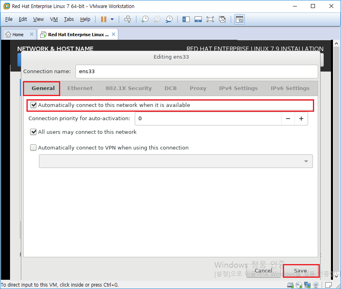The width and height of the screenshot is (341, 289).
Task: Take a snapshot of this VM
Action: coord(144,19)
